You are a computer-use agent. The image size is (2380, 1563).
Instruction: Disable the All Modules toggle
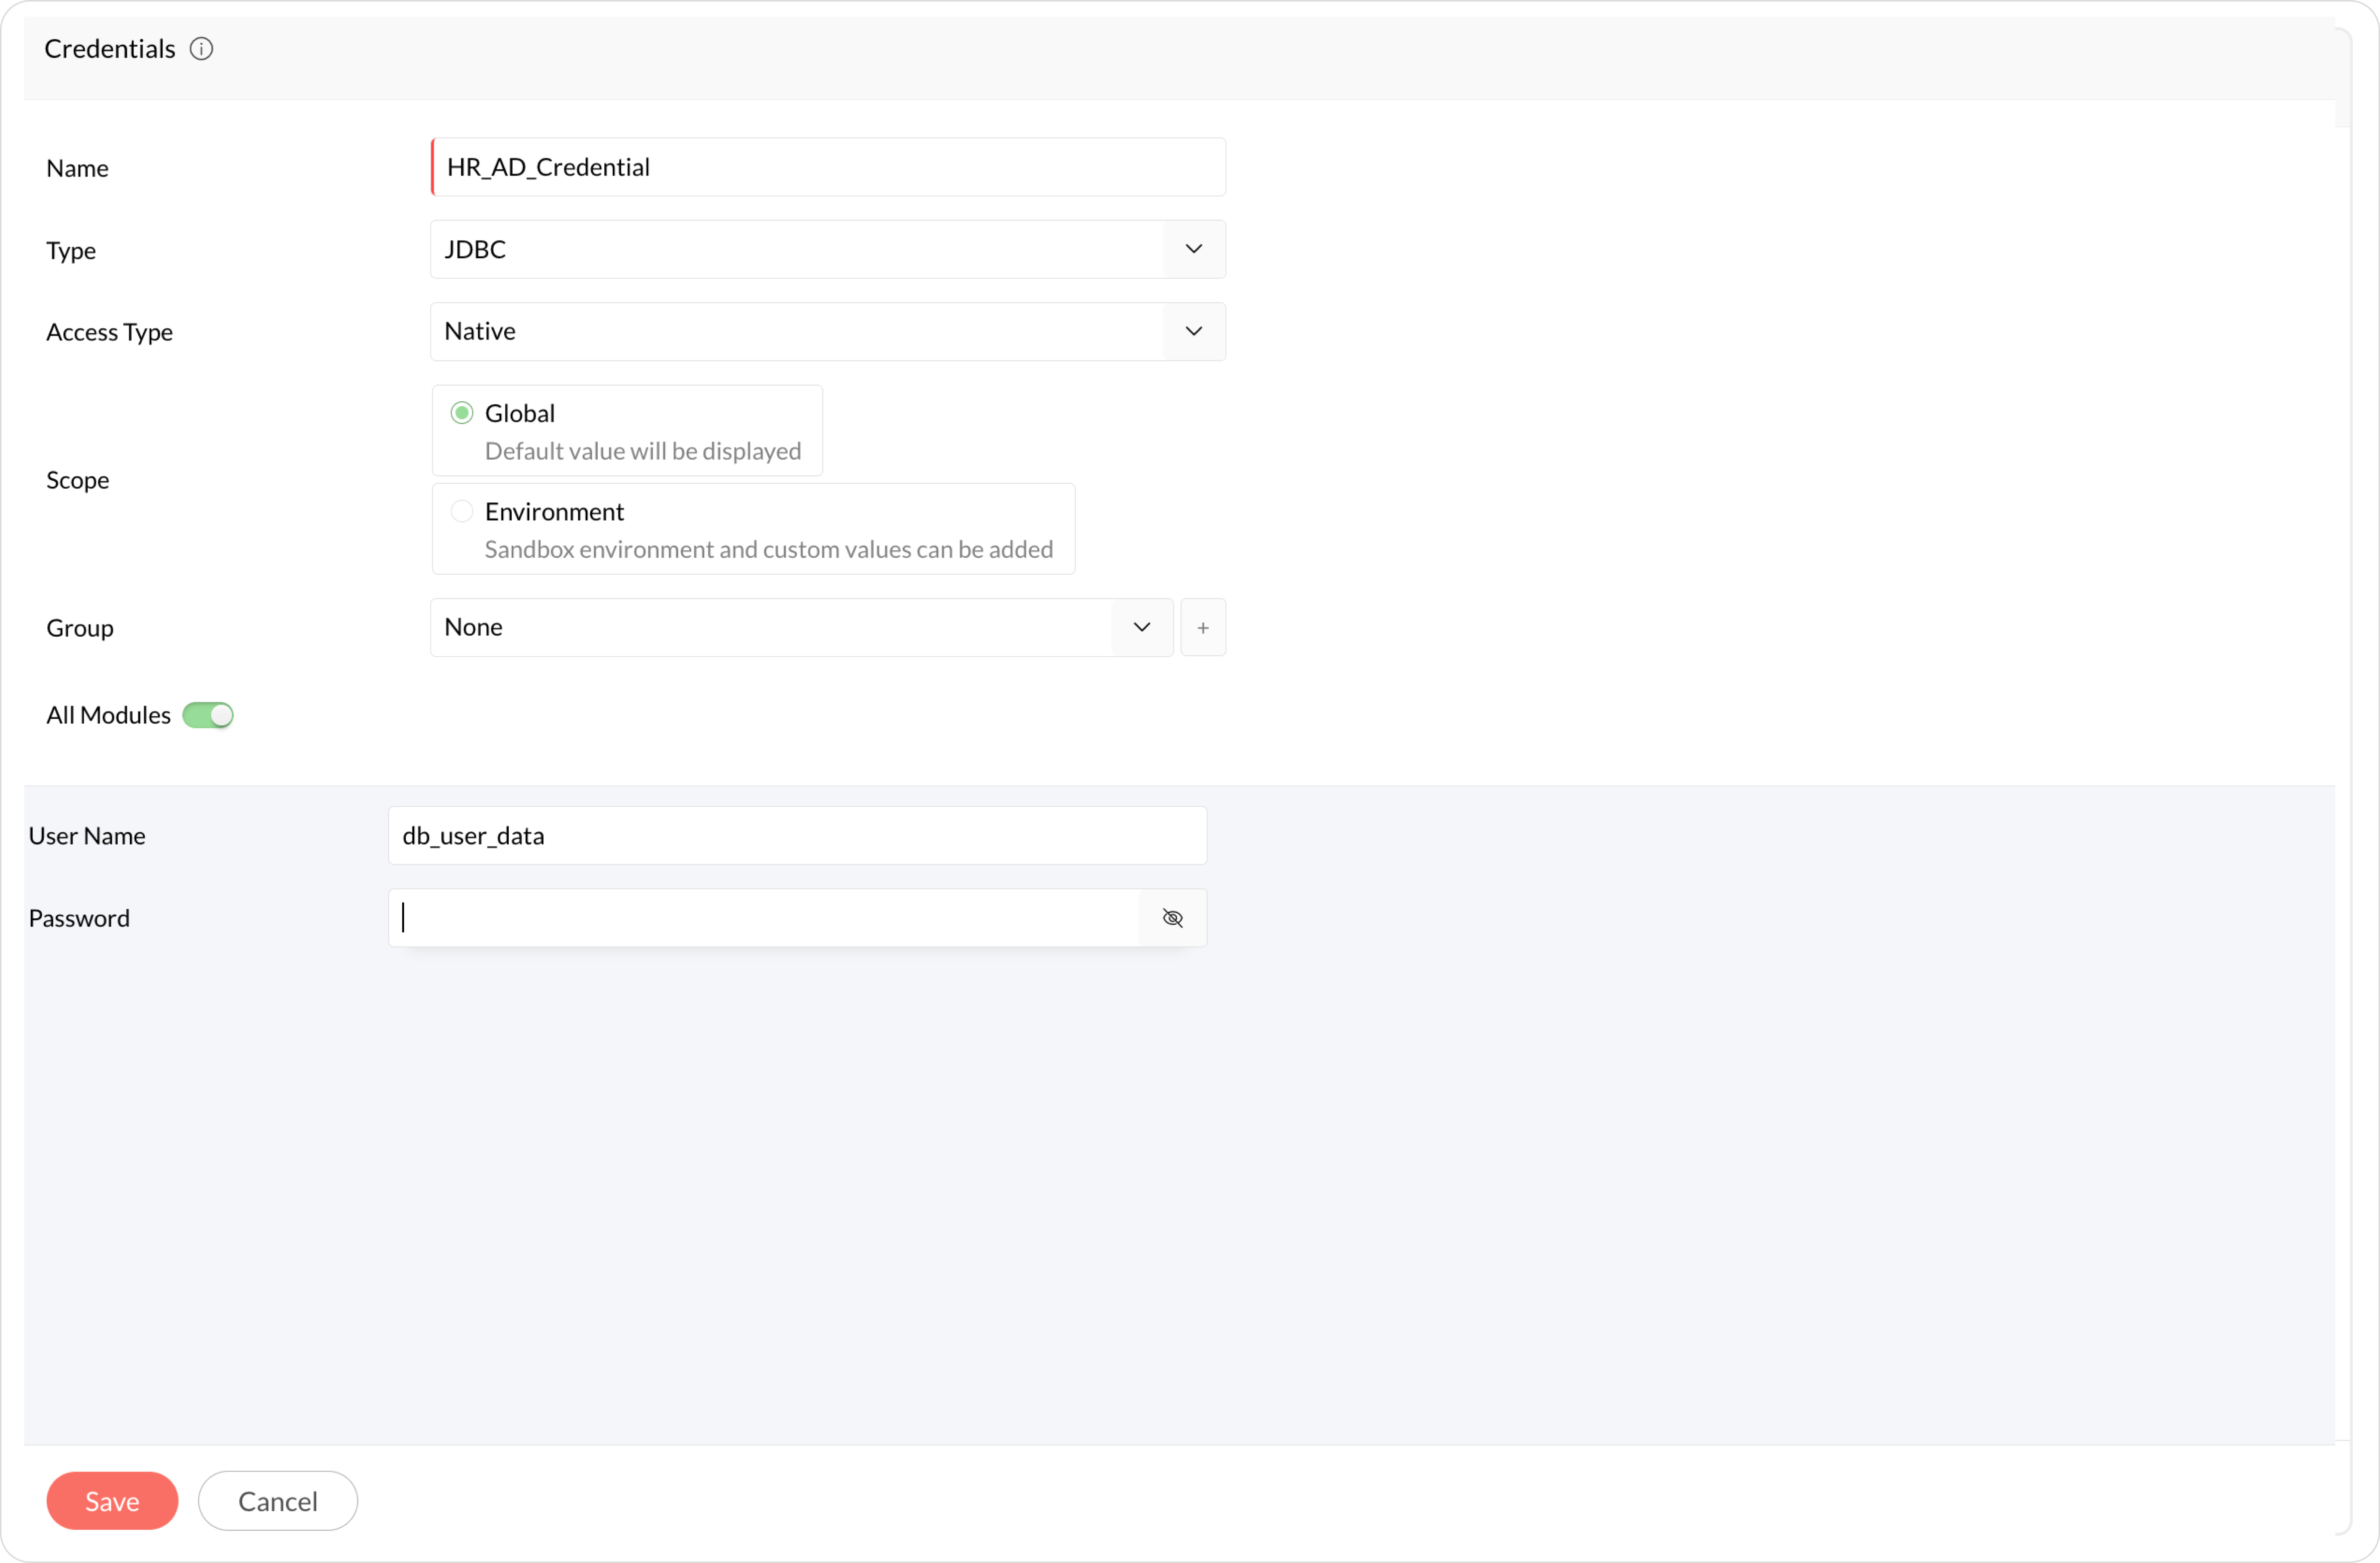208,715
